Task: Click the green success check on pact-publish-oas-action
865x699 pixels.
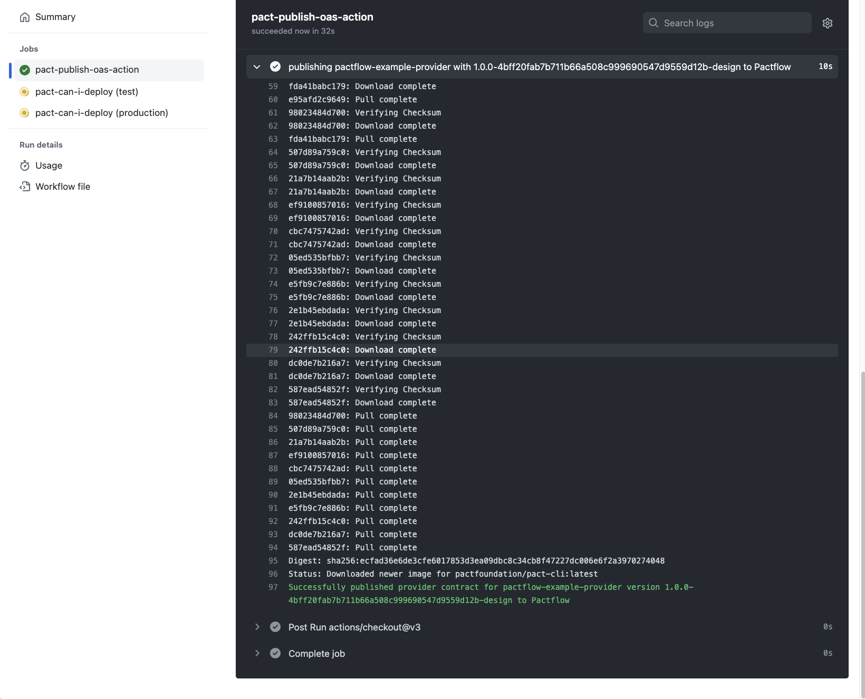Action: tap(24, 70)
